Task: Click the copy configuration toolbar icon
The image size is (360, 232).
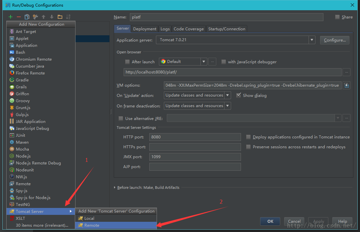Action: coord(27,17)
